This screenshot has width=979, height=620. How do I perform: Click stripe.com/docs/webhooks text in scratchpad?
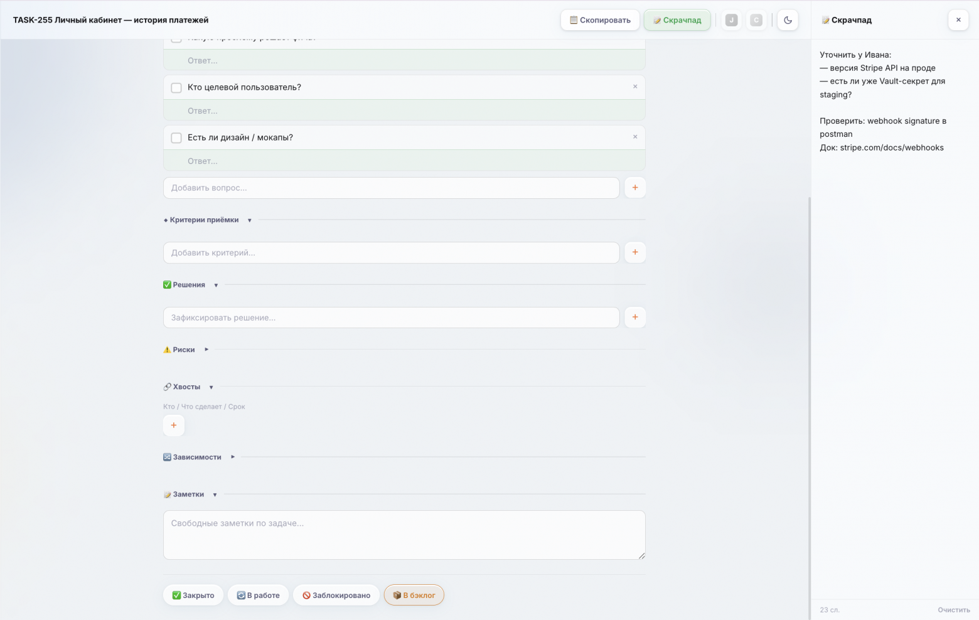point(892,147)
